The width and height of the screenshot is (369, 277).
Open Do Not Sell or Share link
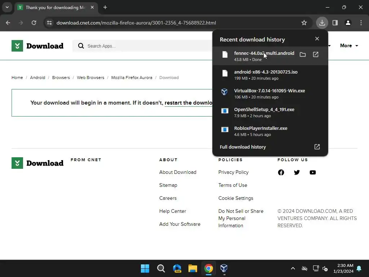pyautogui.click(x=241, y=218)
